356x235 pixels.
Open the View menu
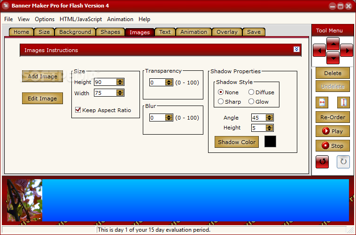[x=23, y=19]
